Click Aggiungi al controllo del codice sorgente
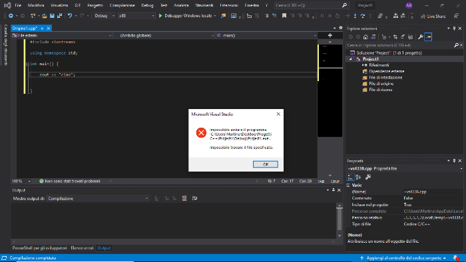Image resolution: width=466 pixels, height=262 pixels. [403, 258]
